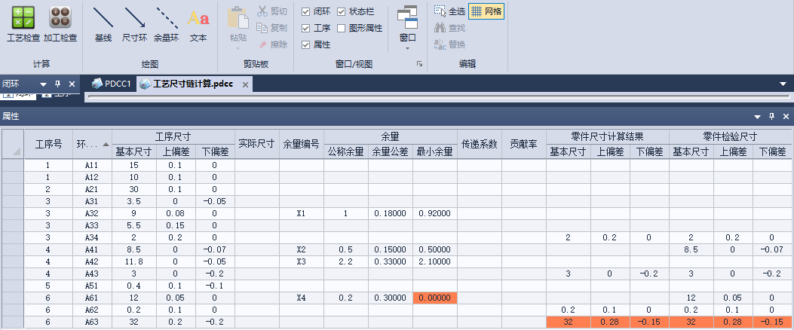Open the 粘贴 dropdown arrow
794x330 pixels.
pos(238,48)
